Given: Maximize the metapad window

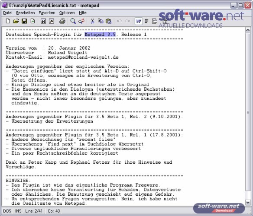Looking at the screenshot, I should pos(240,5).
